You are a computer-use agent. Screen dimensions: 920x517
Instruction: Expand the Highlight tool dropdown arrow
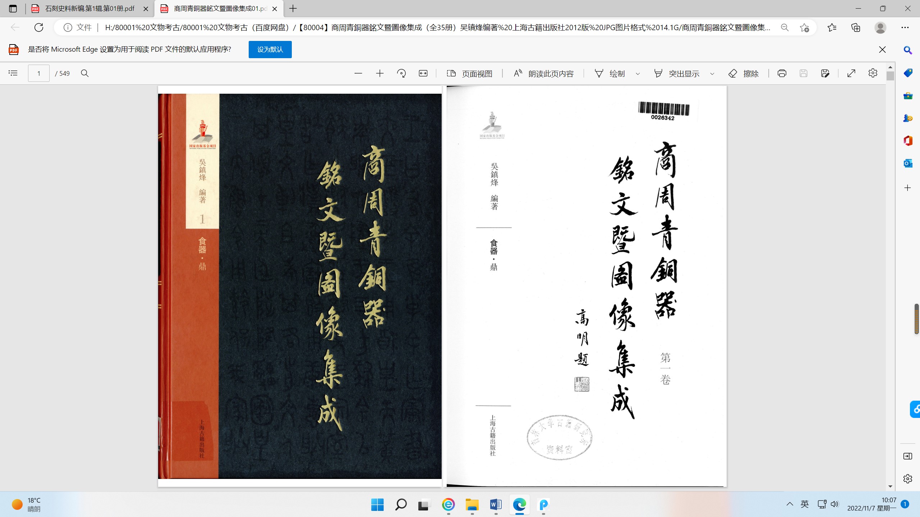coord(712,74)
